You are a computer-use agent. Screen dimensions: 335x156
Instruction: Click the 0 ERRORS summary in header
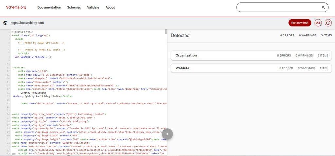click(x=287, y=35)
